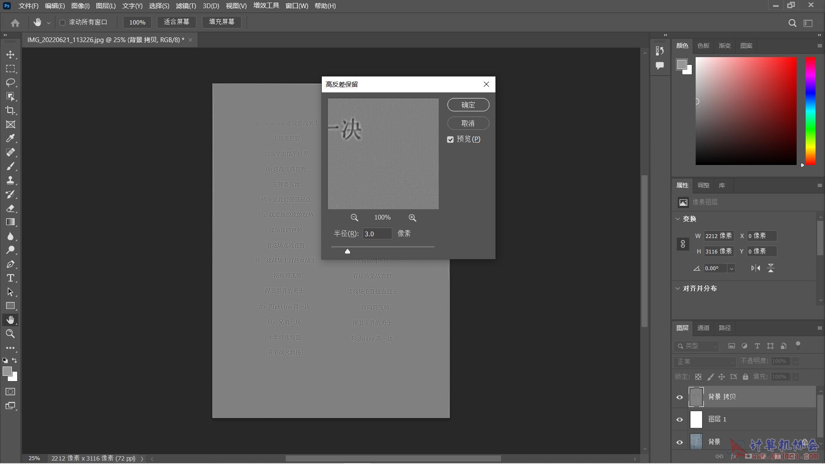
Task: Hide the 图层 1 layer
Action: pos(679,419)
